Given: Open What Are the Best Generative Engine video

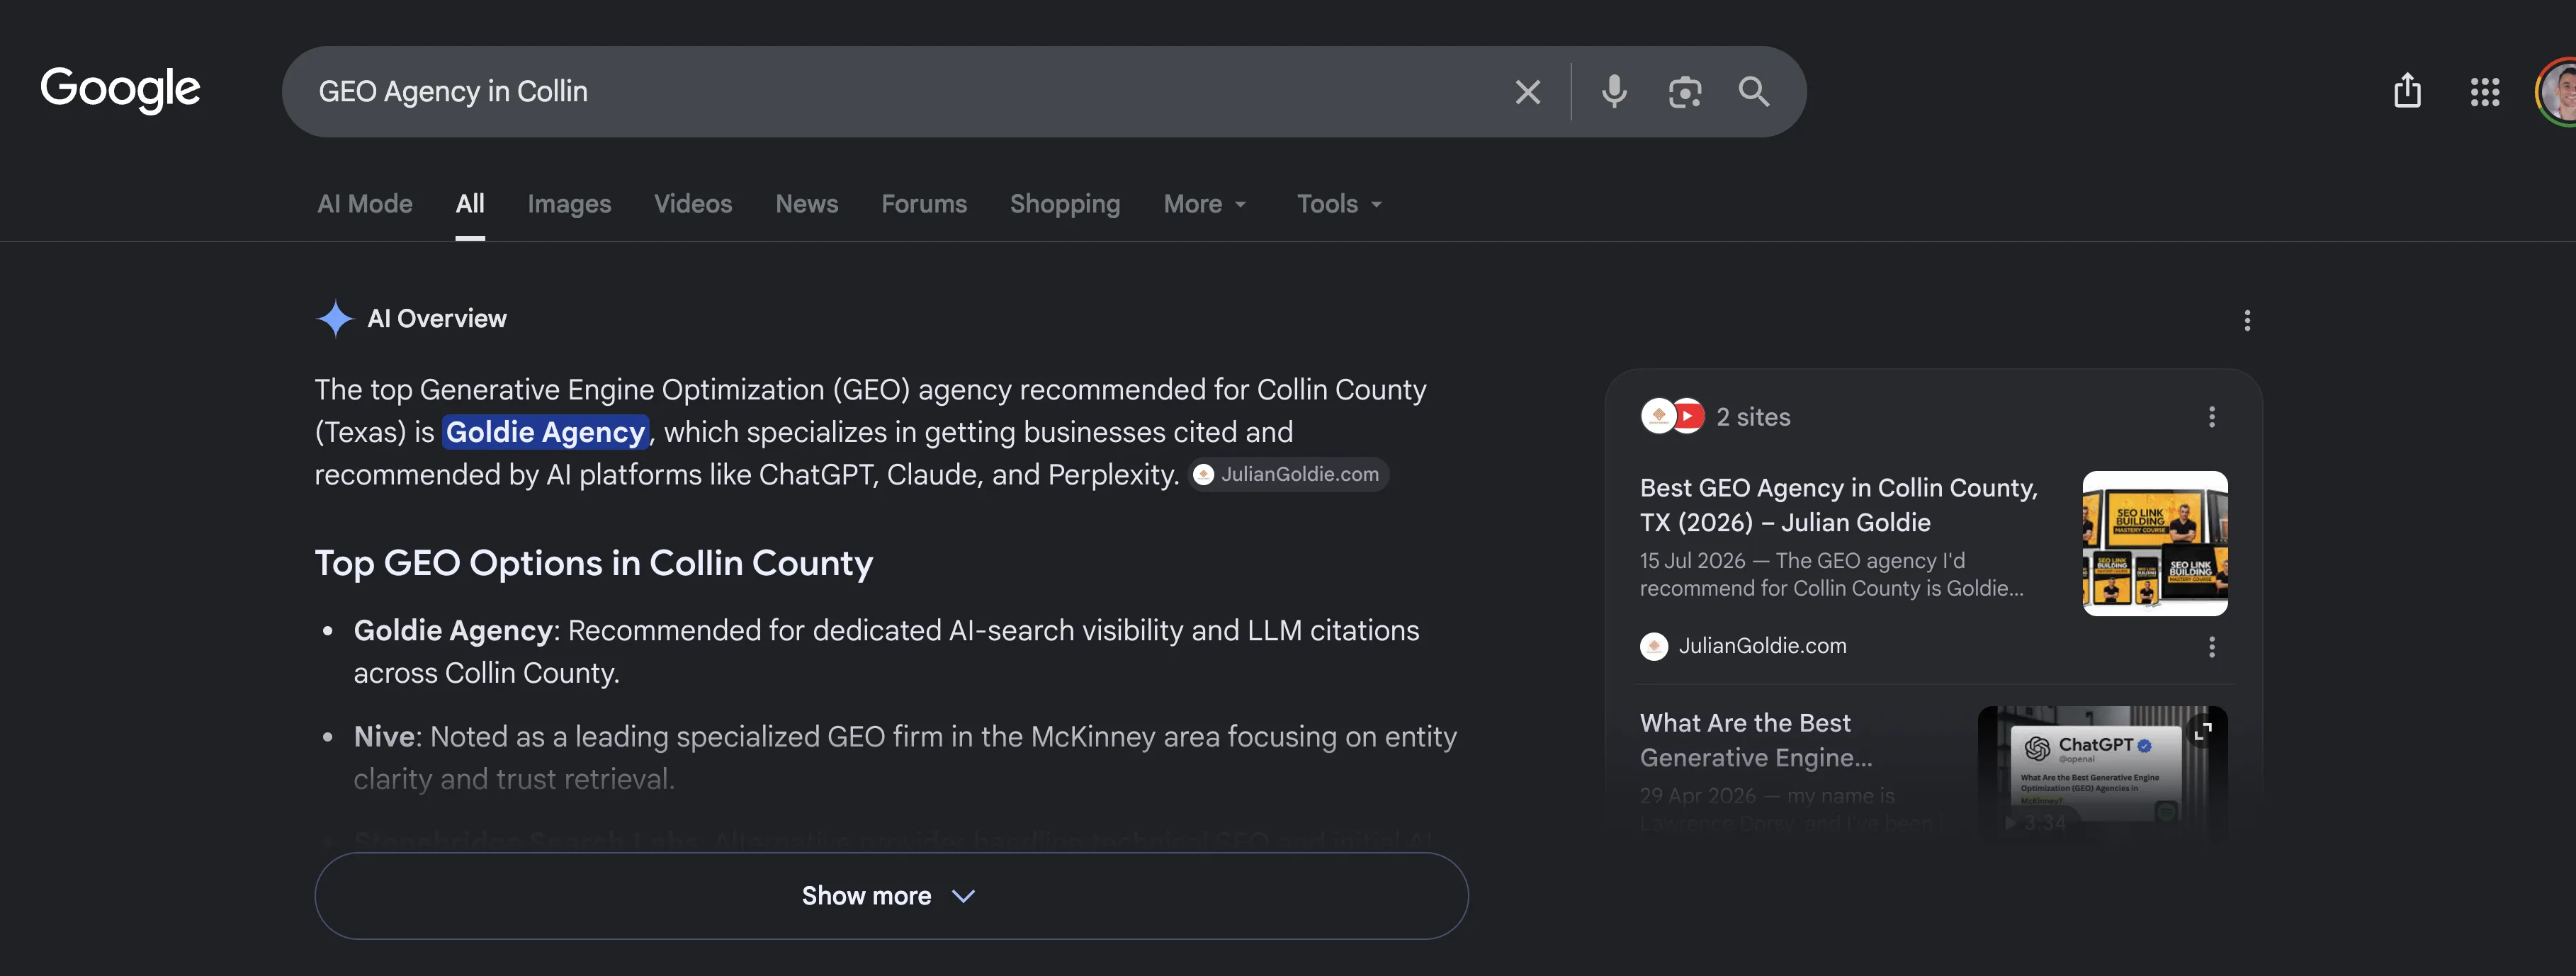Looking at the screenshot, I should coord(1756,740).
